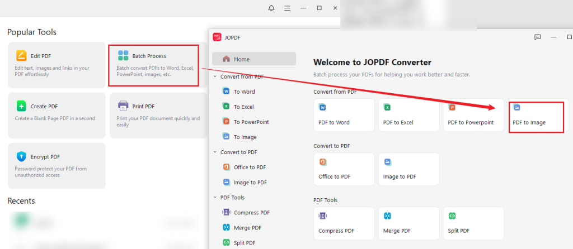
Task: Click Split PDF card icon
Action: [x=452, y=216]
